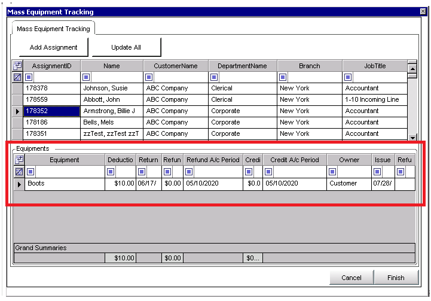Select highlighted assignment 178352 cell

pos(51,111)
